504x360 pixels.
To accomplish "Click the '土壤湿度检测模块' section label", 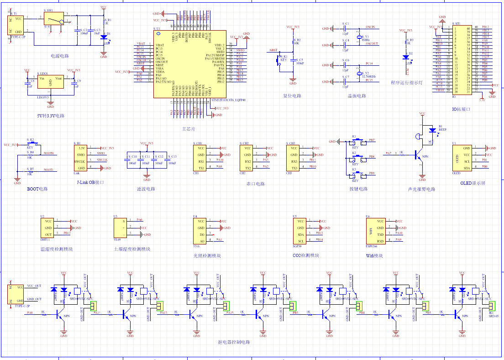I will [132, 249].
